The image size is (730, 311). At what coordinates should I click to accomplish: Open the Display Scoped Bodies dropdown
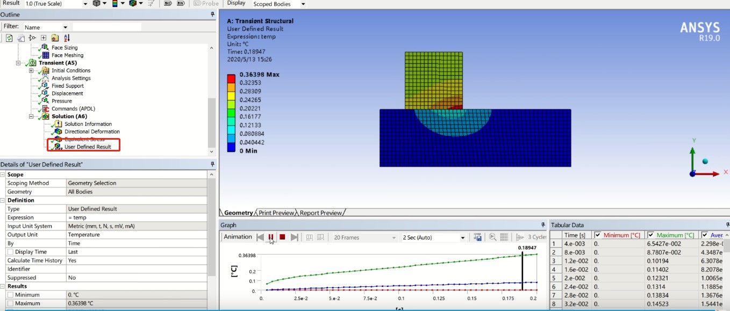(303, 4)
